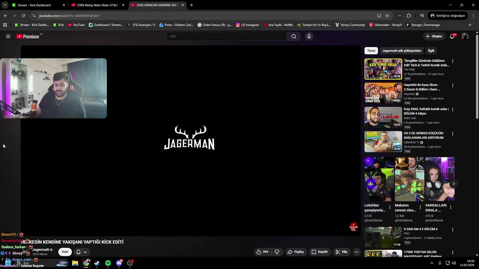
Task: Bookmark this page with star icon
Action: point(387,16)
